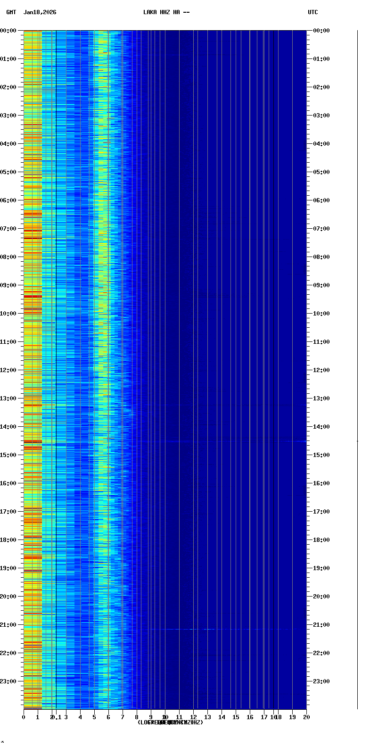Click the 15 Hz frequency axis label
The width and height of the screenshot is (378, 747).
(236, 717)
